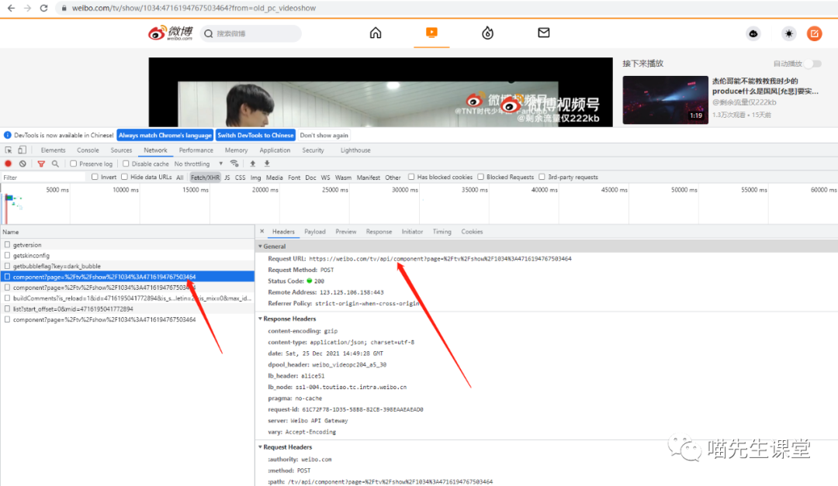The height and width of the screenshot is (486, 838).
Task: Click the orange compose post icon
Action: [815, 33]
